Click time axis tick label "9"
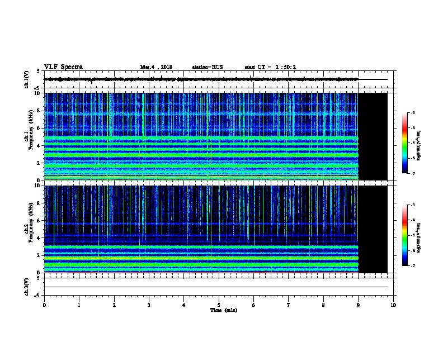Viewport: 443px width, 342px height. coord(358,305)
